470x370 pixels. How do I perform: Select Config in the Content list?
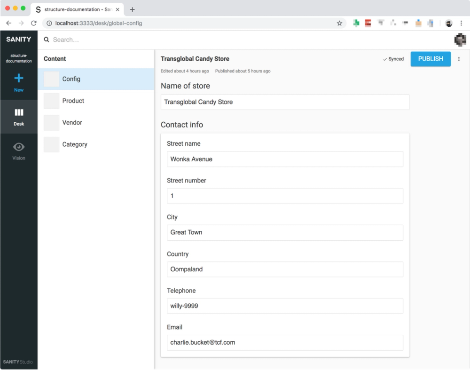(x=96, y=79)
